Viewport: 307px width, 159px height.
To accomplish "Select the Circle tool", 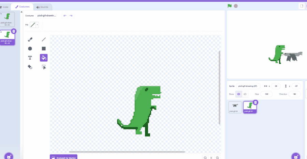I will point(30,49).
